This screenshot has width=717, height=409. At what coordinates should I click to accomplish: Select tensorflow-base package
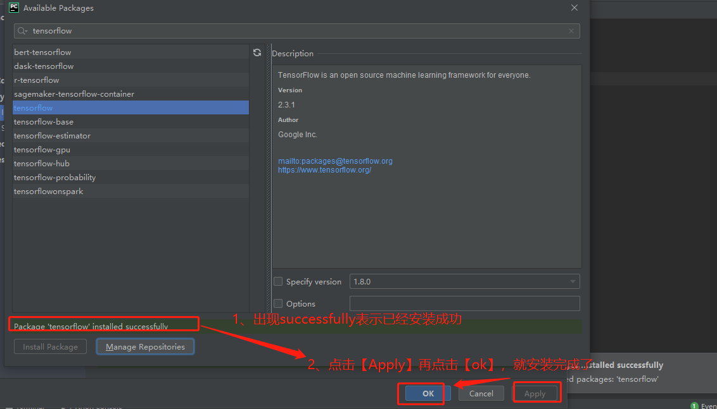tap(130, 122)
